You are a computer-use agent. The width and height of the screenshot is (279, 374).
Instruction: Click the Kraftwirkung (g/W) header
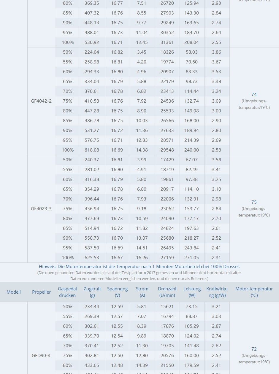tap(217, 292)
